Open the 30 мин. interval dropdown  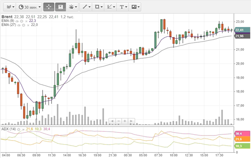click(29, 7)
